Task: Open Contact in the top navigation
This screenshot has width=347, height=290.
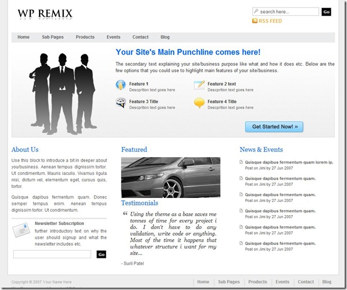Action: 141,37
